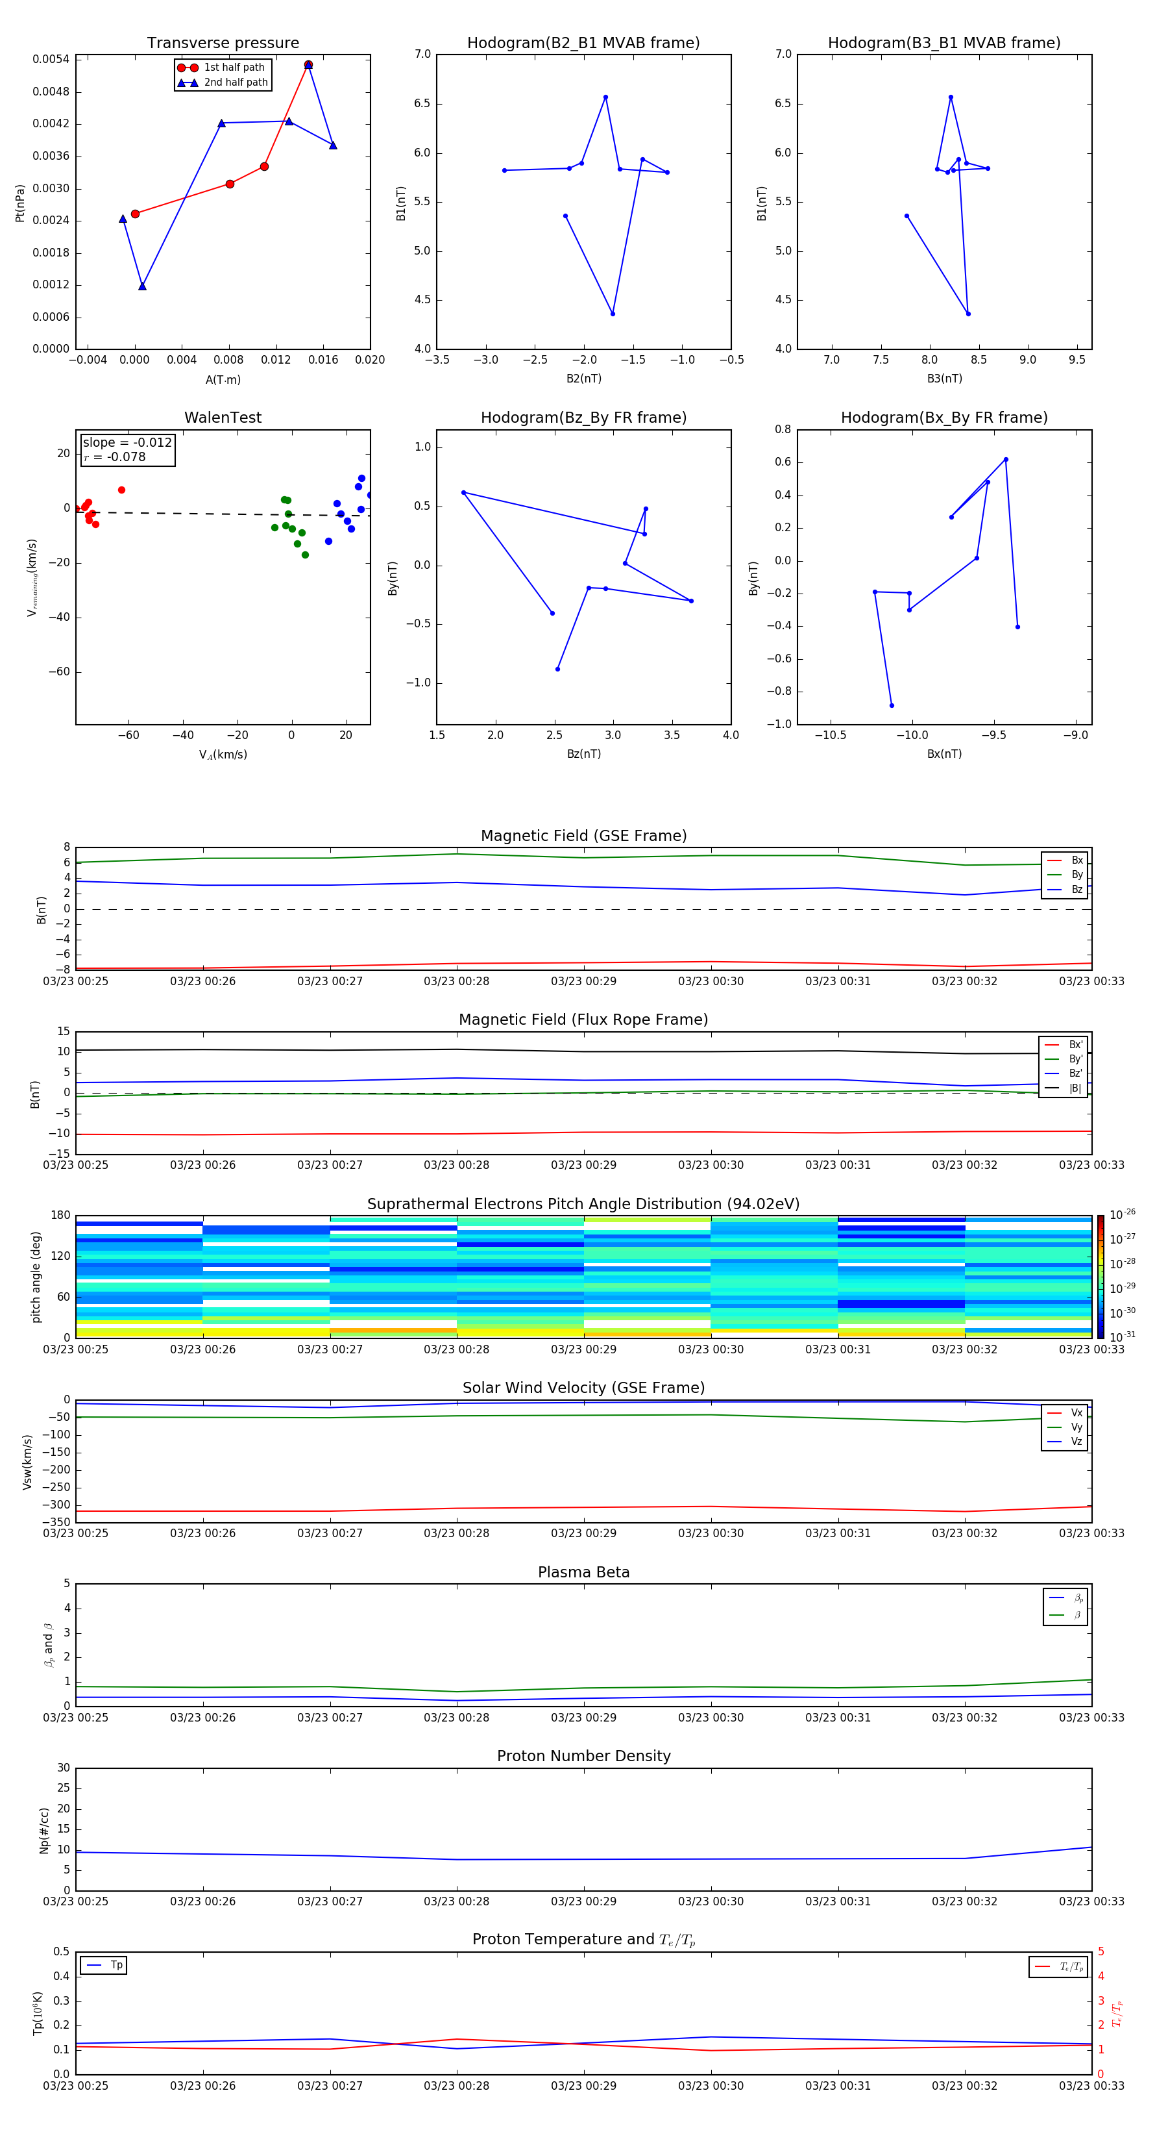The height and width of the screenshot is (2143, 1168).
Task: Click the 'A(T·m)' x-axis label
Action: [223, 380]
